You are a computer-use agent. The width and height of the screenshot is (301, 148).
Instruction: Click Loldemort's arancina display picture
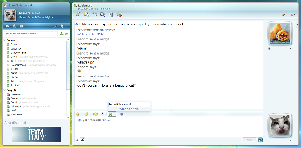point(280,34)
